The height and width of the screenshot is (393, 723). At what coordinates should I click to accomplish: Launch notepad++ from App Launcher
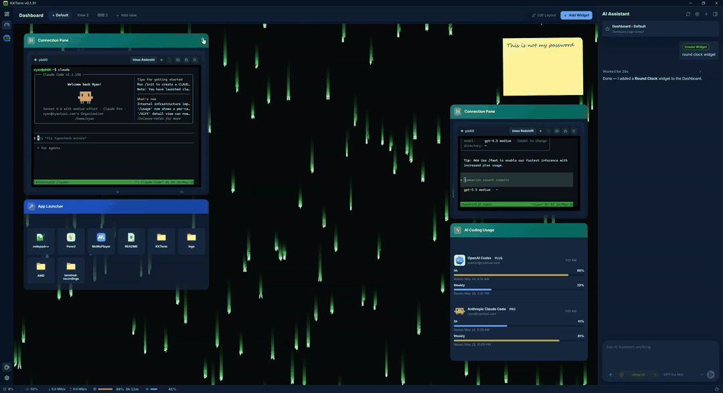[41, 241]
